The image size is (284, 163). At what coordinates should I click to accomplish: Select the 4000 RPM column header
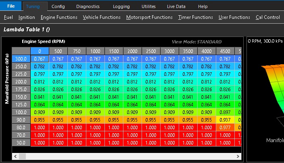point(207,51)
